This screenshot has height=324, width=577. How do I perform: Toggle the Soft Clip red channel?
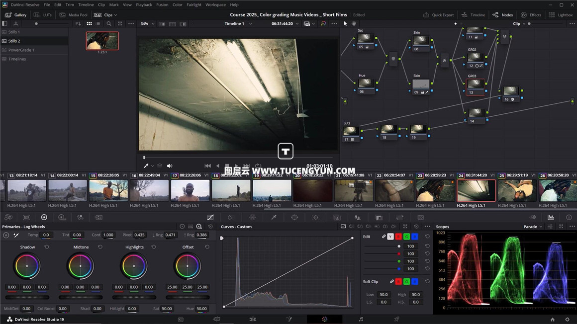398,282
